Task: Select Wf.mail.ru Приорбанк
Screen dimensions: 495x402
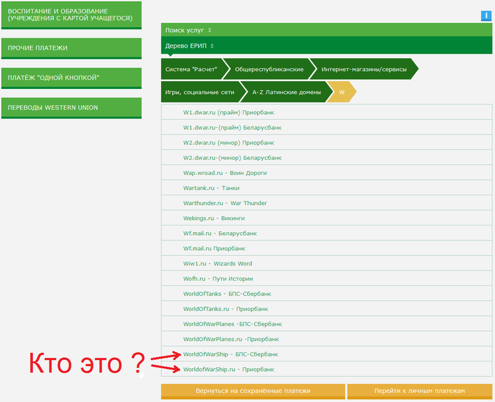Action: pos(327,248)
